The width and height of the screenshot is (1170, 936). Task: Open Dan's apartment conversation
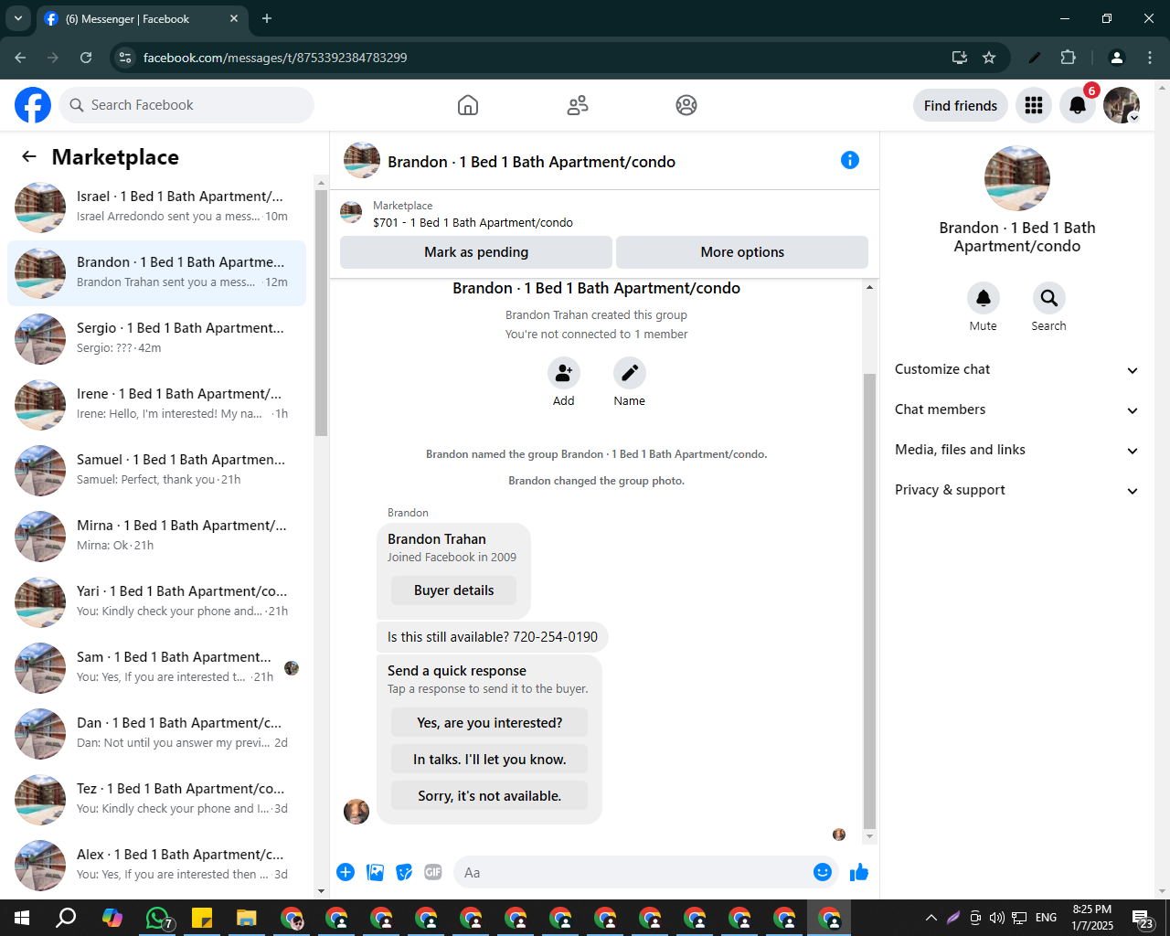click(x=157, y=734)
